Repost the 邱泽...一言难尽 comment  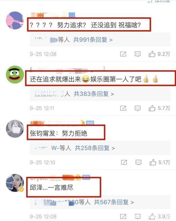[123, 217]
